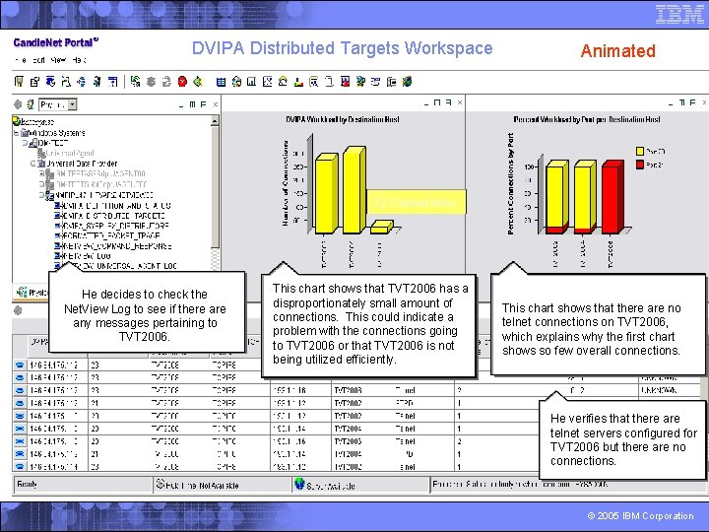Switch to the Physical tab under the Navigator
Screen dimensions: 709x532
32,293
